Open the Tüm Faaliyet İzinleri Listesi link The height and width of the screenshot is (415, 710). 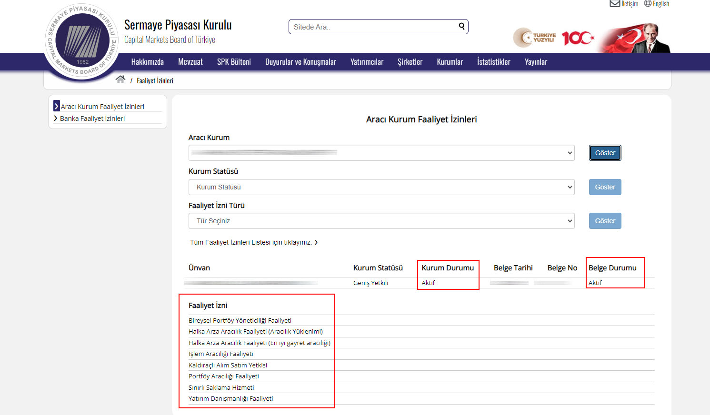(253, 242)
